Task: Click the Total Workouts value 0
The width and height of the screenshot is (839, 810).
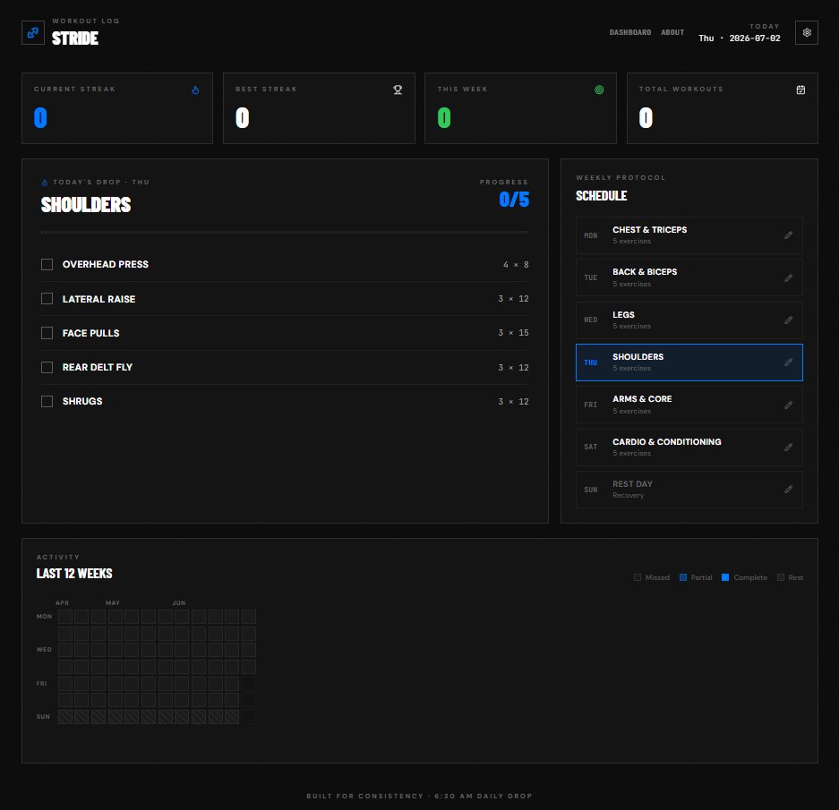Action: pyautogui.click(x=646, y=118)
